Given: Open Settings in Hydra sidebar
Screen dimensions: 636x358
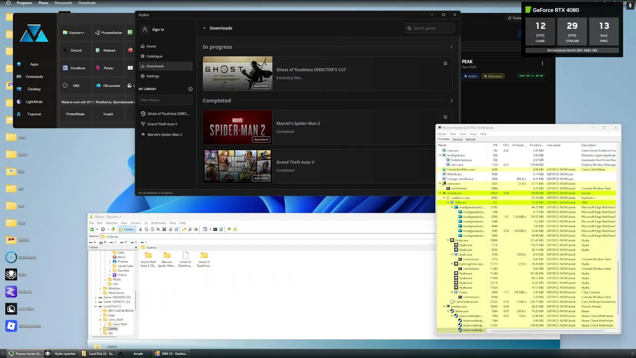Looking at the screenshot, I should [x=165, y=76].
